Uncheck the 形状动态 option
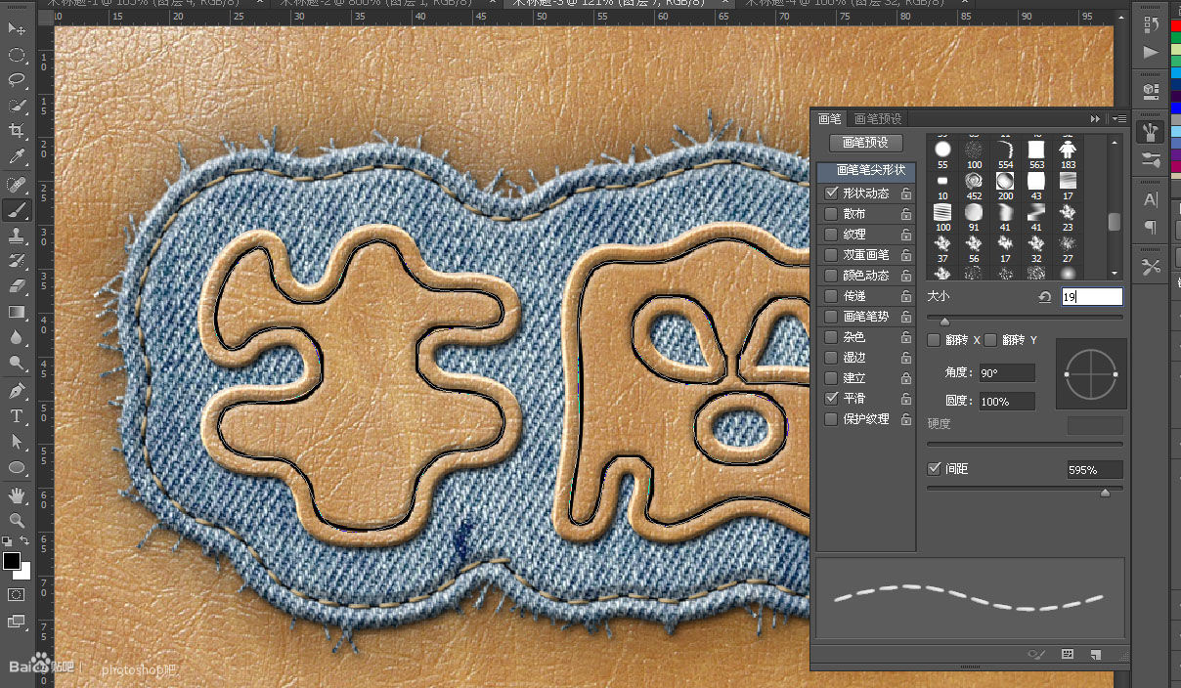 click(831, 193)
